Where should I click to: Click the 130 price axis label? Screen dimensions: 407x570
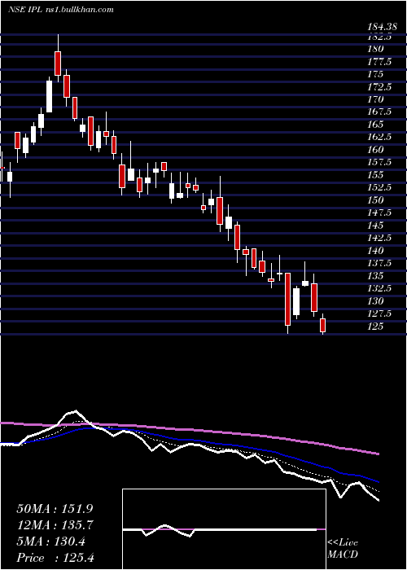[x=375, y=301]
